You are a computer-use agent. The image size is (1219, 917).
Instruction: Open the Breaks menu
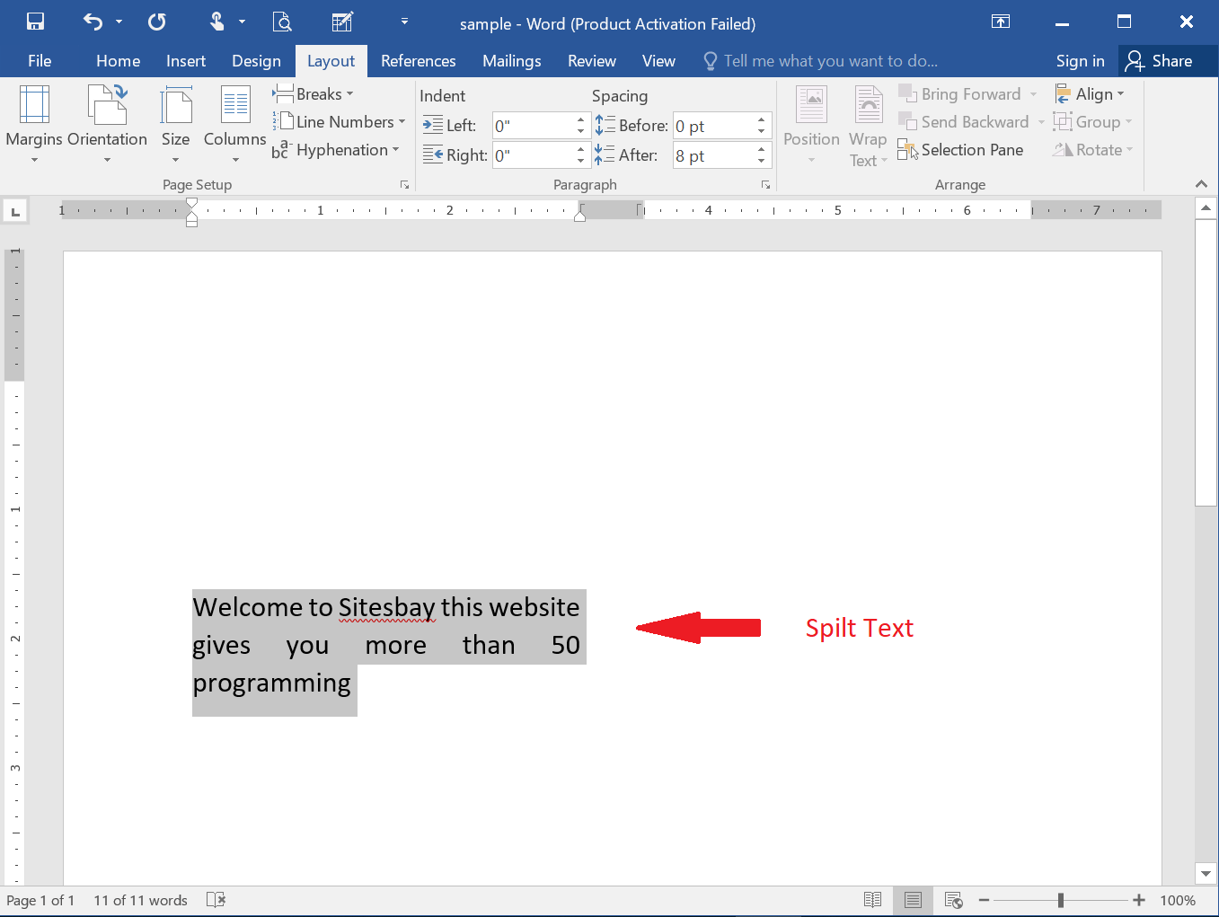(x=313, y=94)
